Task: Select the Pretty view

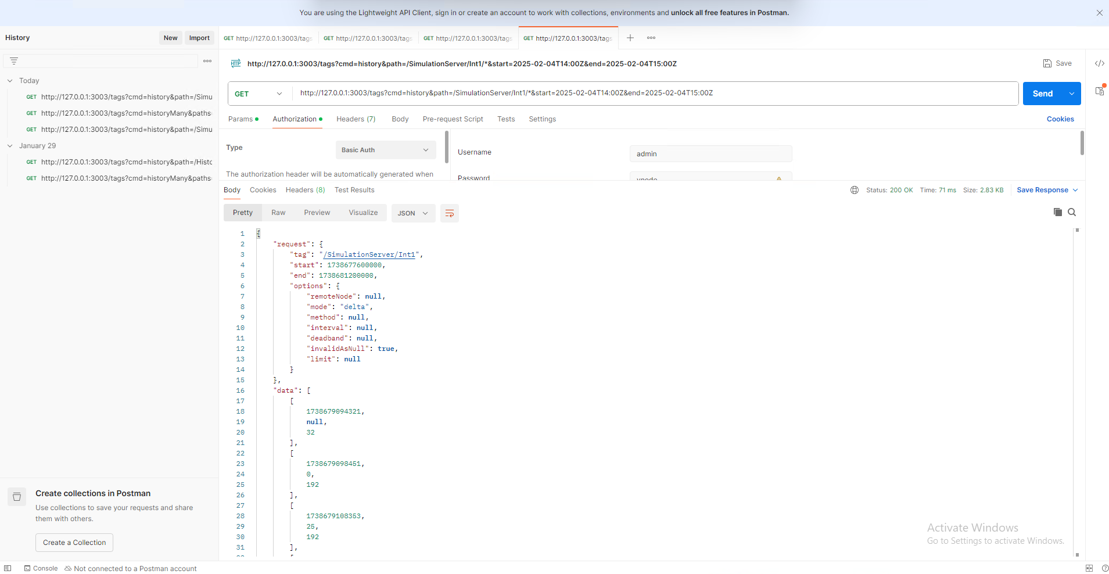Action: pos(243,213)
